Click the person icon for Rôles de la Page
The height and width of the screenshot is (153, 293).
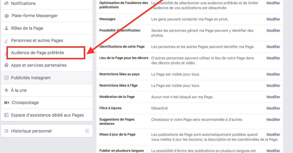(x=6, y=28)
